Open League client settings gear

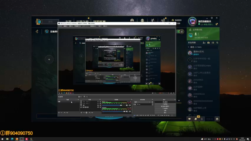pyautogui.click(x=212, y=18)
